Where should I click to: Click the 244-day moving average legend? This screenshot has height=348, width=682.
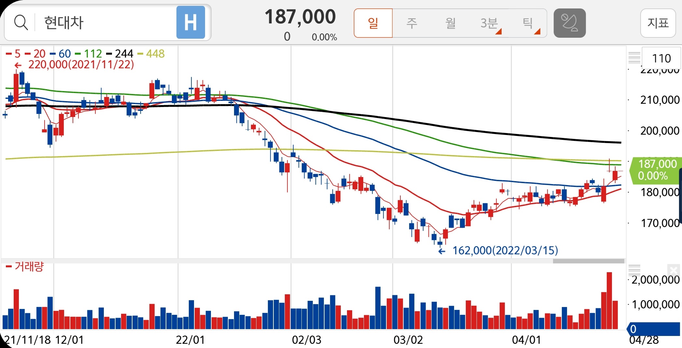click(x=120, y=54)
